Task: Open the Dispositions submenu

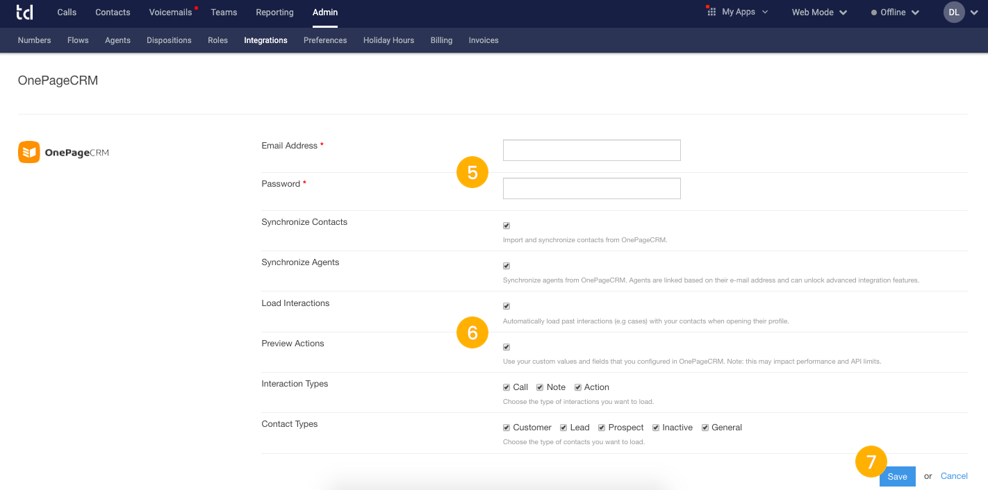Action: (x=169, y=40)
